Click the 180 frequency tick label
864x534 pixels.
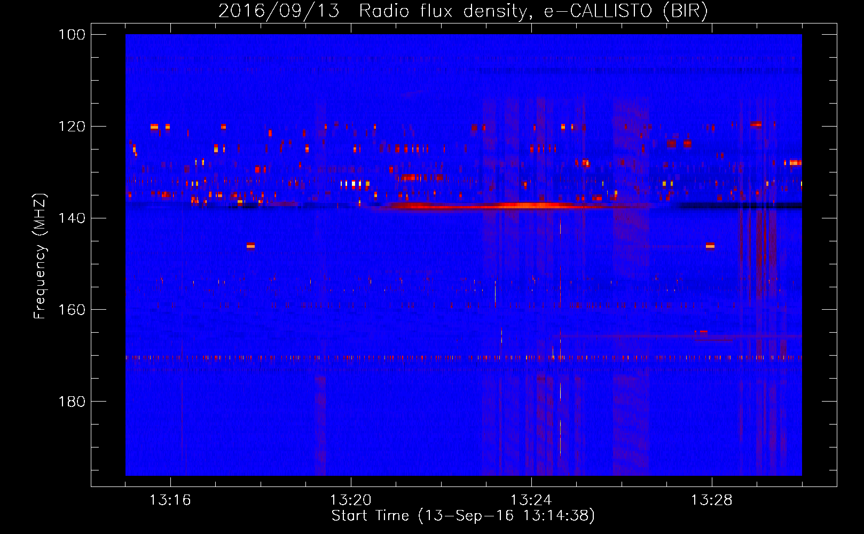73,402
